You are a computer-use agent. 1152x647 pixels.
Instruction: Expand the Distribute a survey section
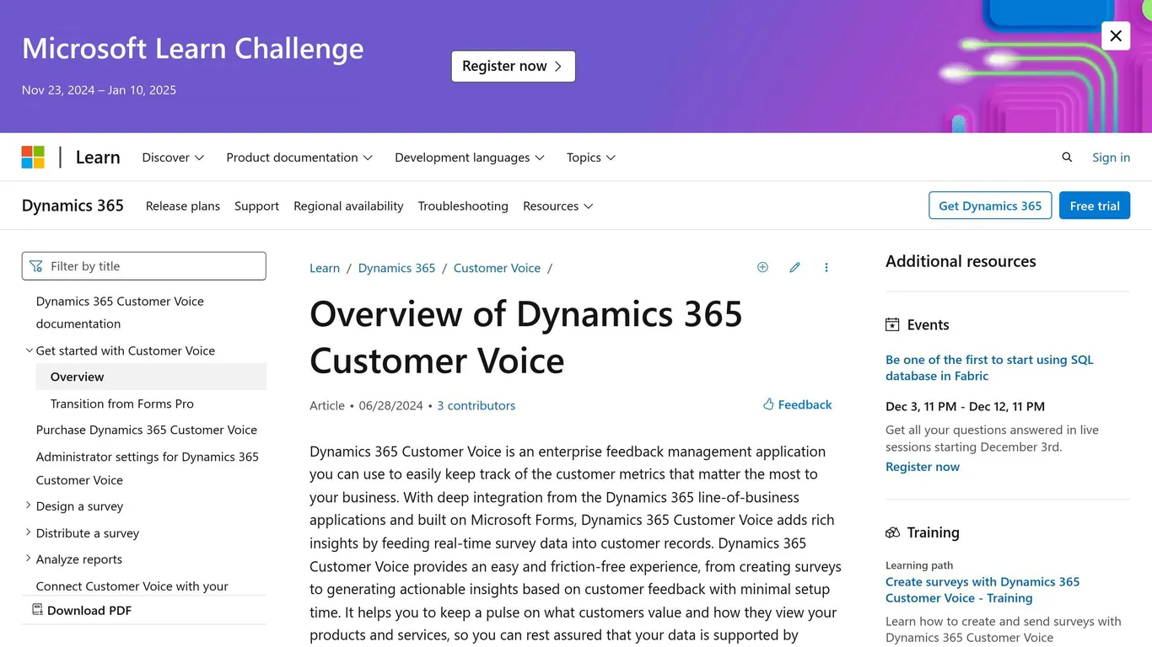[x=29, y=532]
